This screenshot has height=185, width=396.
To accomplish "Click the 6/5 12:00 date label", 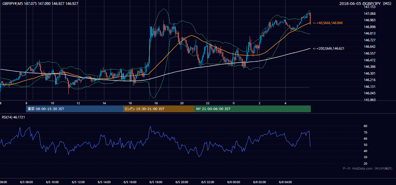I will [78, 182].
